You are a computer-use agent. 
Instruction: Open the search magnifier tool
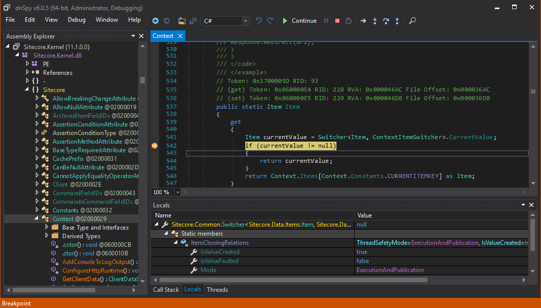(412, 21)
